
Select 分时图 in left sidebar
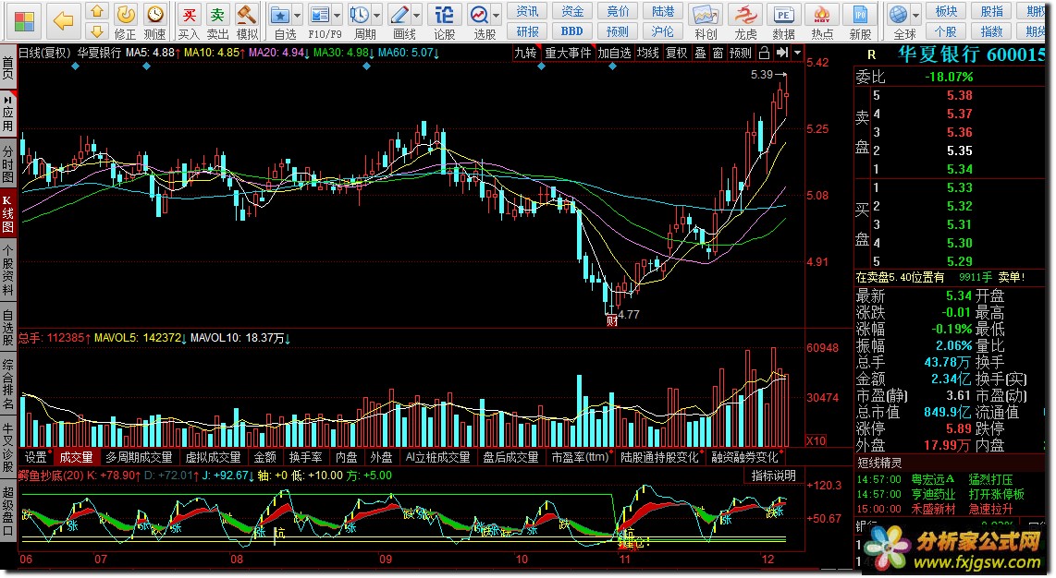coord(7,163)
